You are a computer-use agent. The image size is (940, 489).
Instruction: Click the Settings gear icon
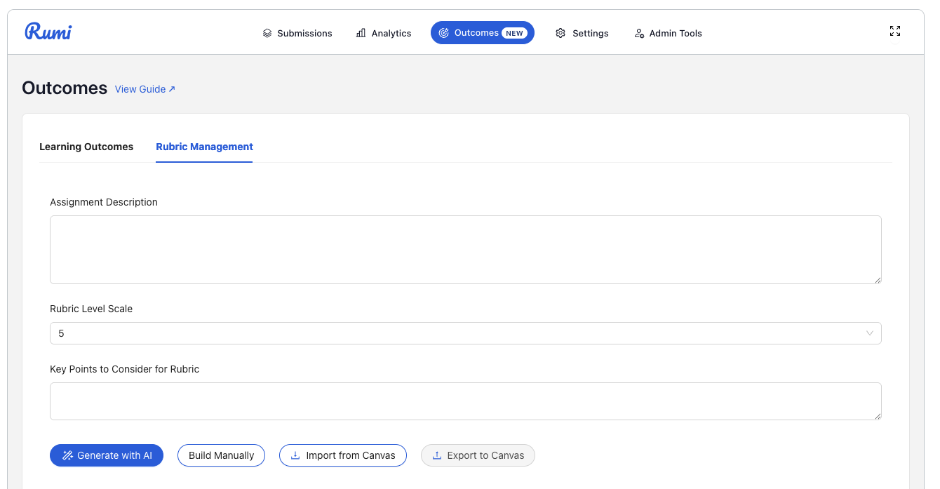560,33
